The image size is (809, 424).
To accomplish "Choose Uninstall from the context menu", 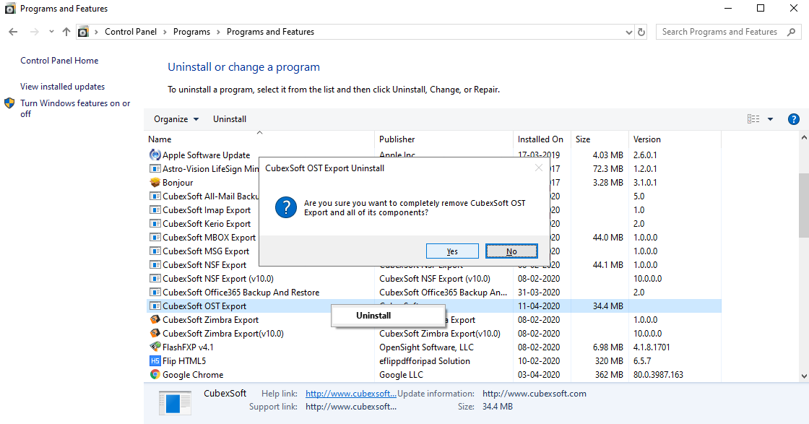I will pos(373,316).
